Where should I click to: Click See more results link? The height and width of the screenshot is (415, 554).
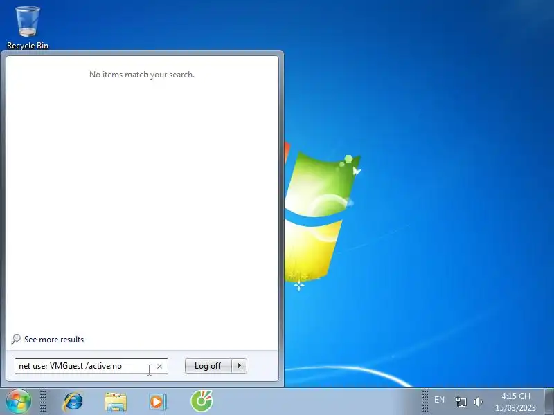pos(54,340)
